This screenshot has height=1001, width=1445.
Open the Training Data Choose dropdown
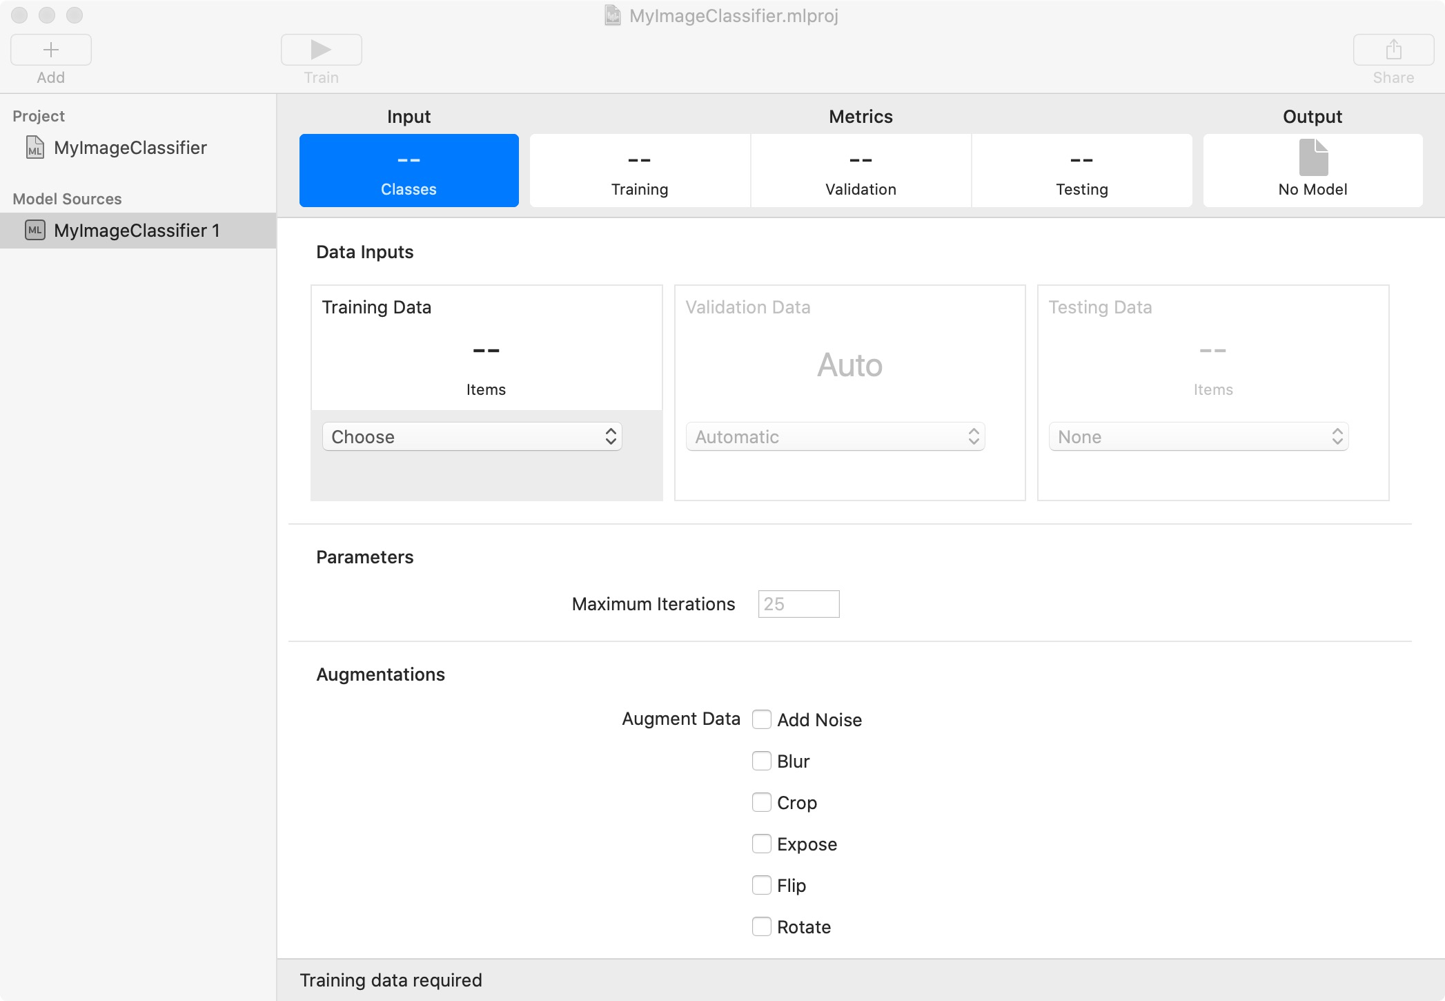coord(472,436)
